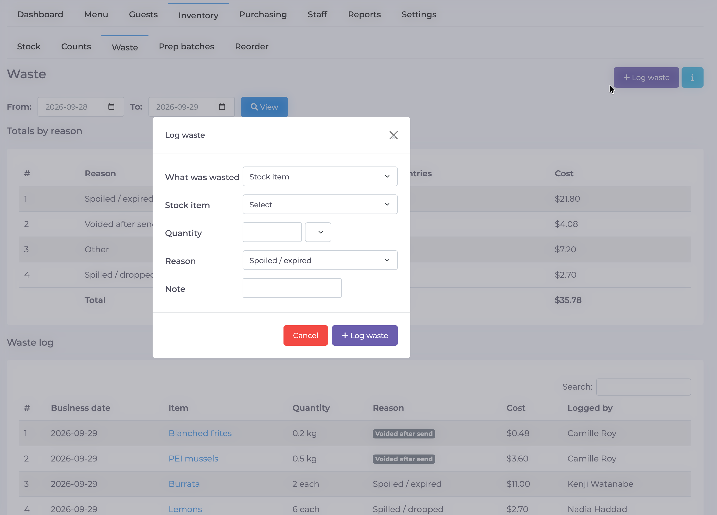This screenshot has height=515, width=717.
Task: Open the Settings tab
Action: click(419, 14)
